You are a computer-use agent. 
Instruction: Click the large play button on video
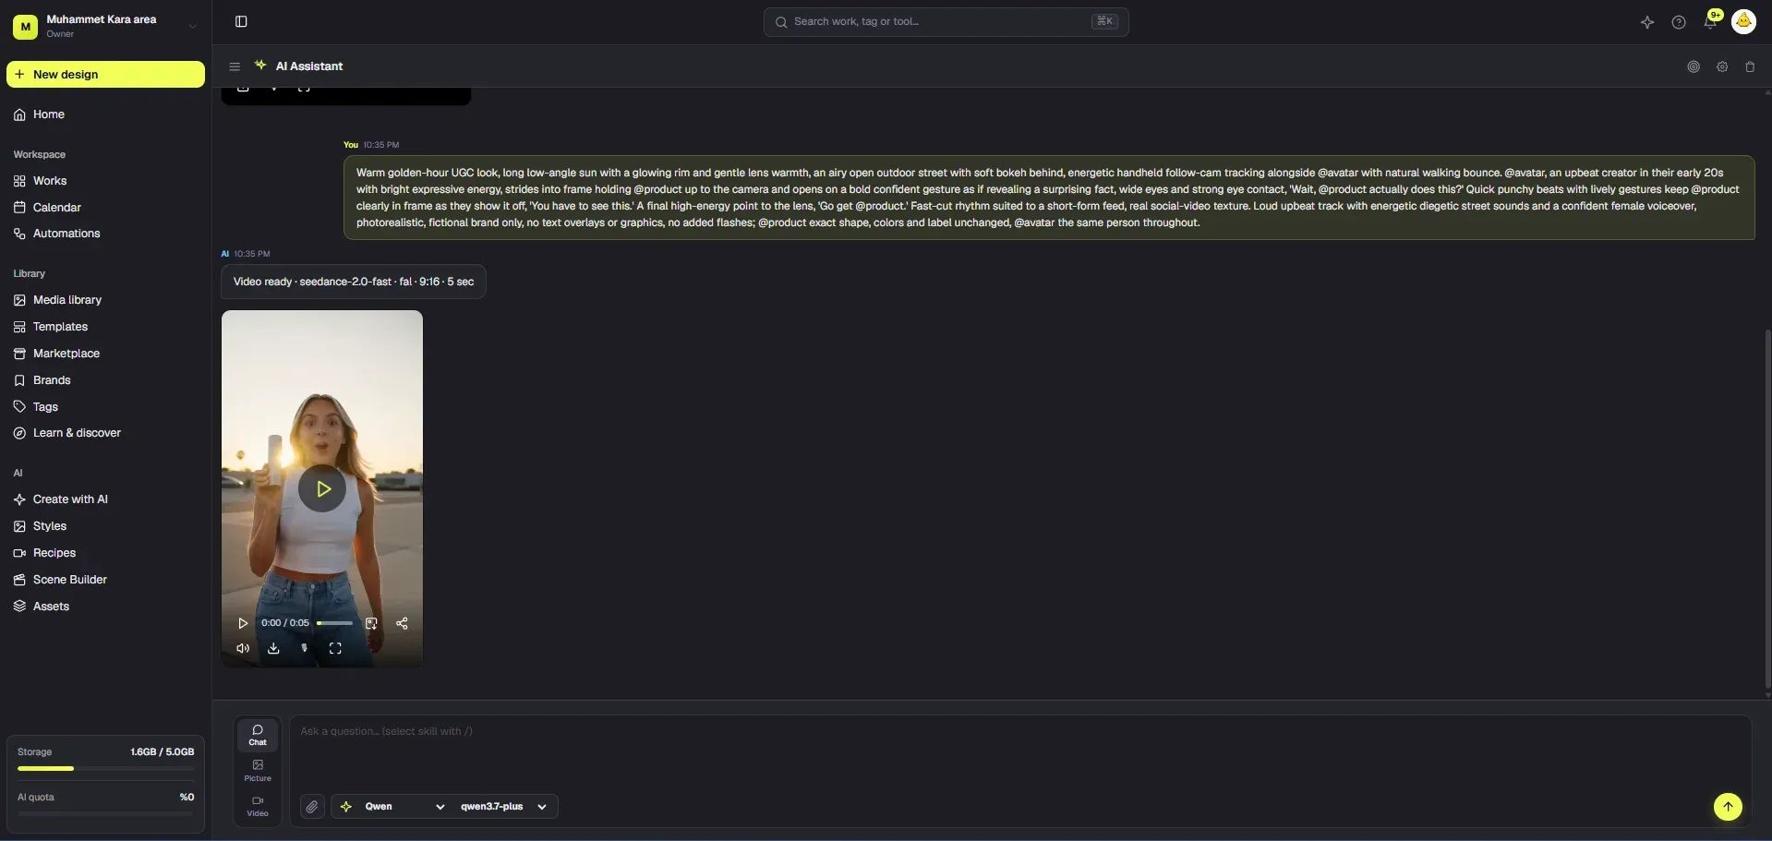pyautogui.click(x=322, y=489)
